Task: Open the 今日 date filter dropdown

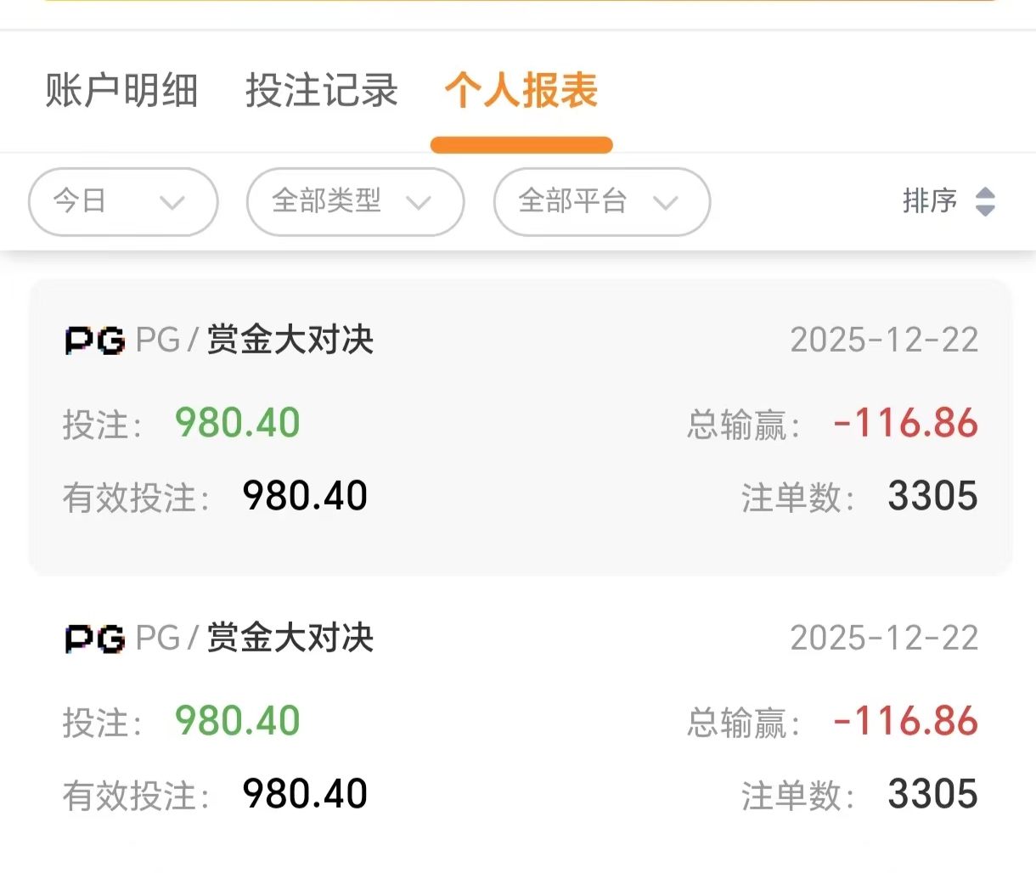Action: tap(123, 202)
